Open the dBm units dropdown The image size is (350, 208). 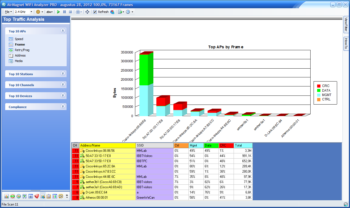(50, 12)
